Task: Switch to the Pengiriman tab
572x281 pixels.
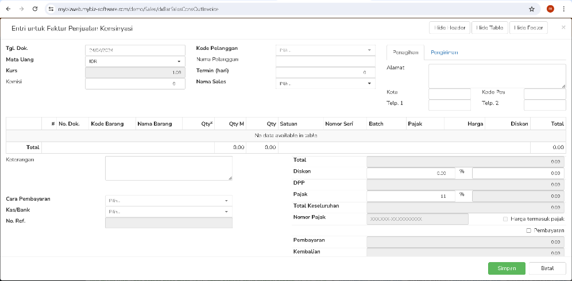Action: pos(445,53)
